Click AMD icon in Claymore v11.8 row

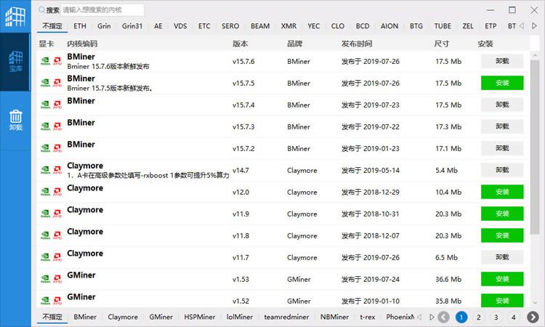tap(57, 235)
